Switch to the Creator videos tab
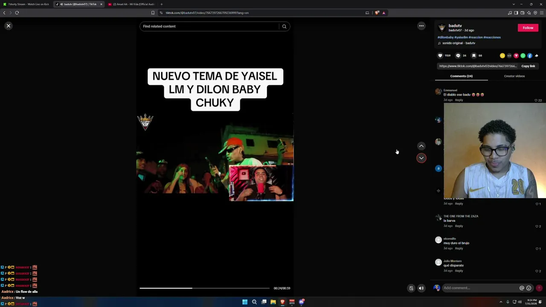This screenshot has width=546, height=307. point(514,76)
